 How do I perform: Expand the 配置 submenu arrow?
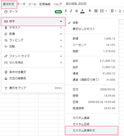pyautogui.click(x=61, y=34)
